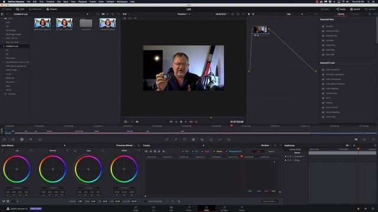Open the viewer zoom percentage dropdown
Image resolution: width=378 pixels, height=212 pixels.
[126, 14]
